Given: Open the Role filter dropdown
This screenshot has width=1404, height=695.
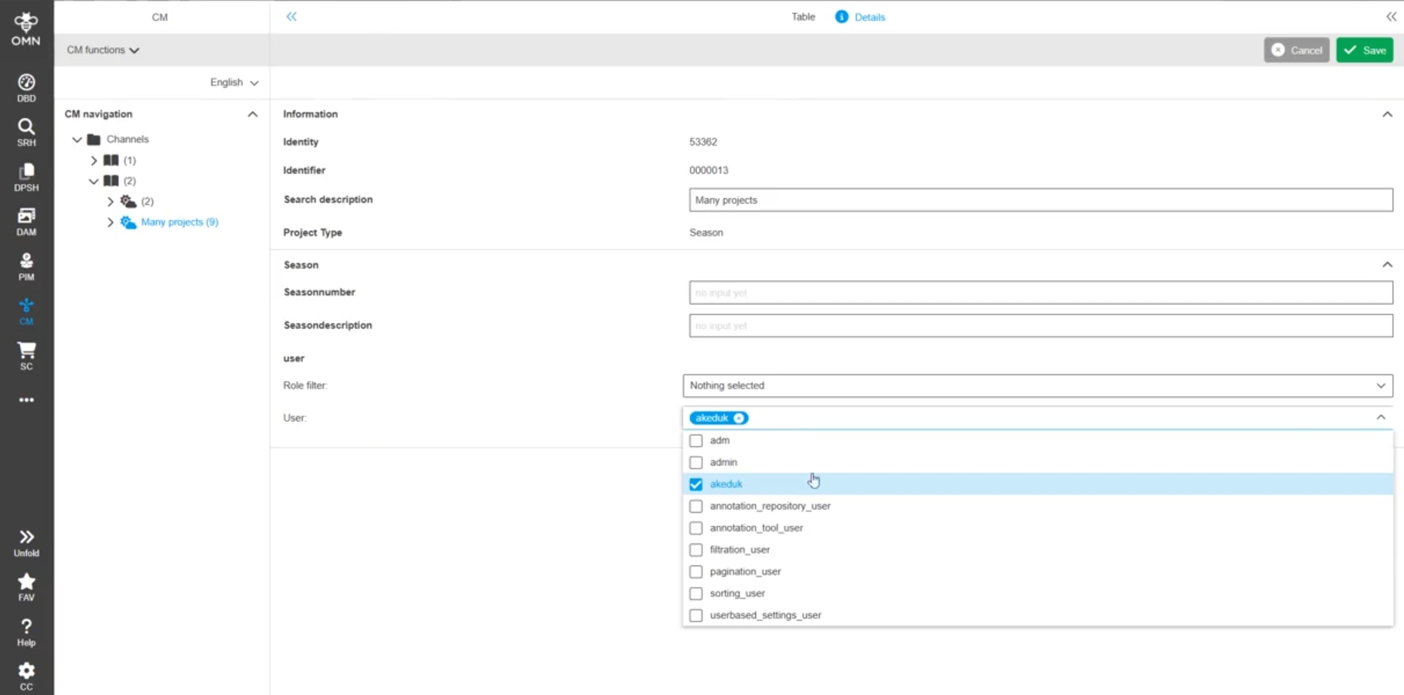Looking at the screenshot, I should tap(1037, 385).
